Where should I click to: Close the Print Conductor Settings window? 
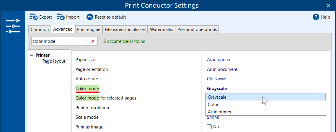328,6
